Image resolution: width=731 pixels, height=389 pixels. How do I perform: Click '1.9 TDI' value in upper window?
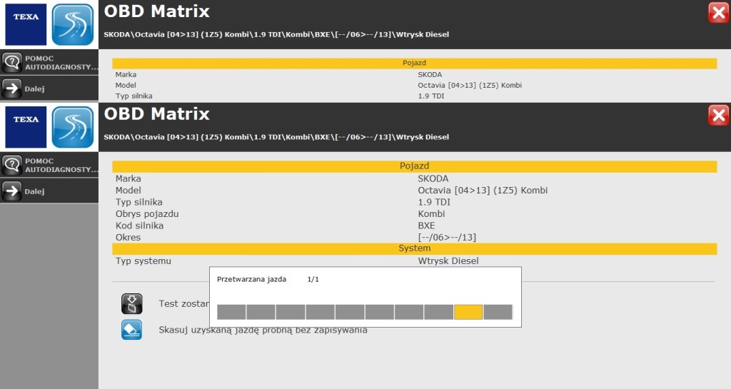point(431,96)
